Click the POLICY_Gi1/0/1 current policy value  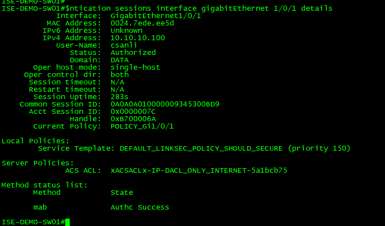pos(142,126)
